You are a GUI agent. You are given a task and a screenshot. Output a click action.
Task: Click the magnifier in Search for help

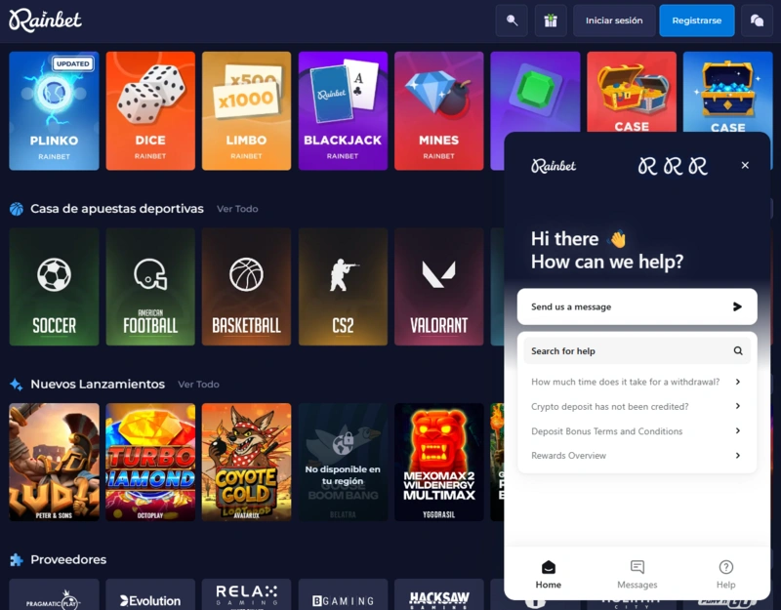click(x=738, y=351)
